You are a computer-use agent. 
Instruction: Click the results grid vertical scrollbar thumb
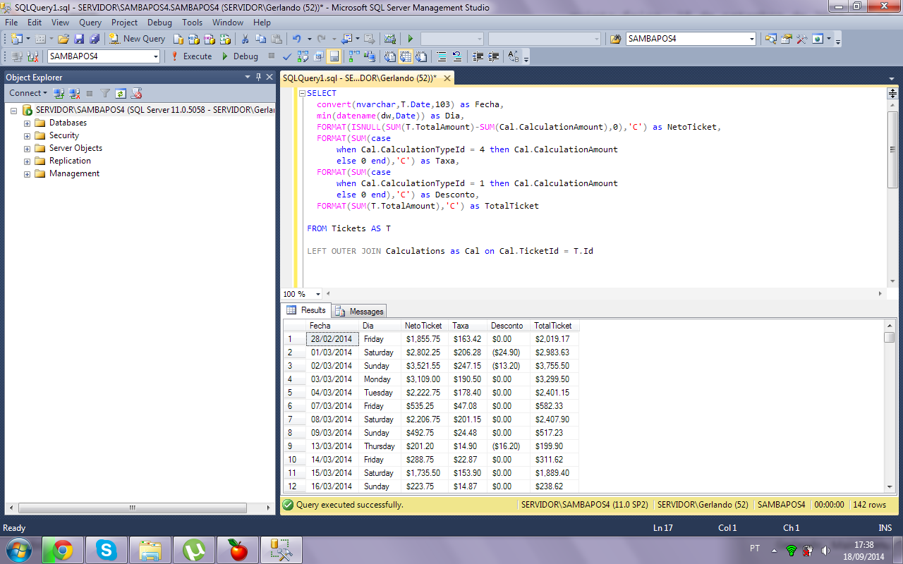point(890,337)
